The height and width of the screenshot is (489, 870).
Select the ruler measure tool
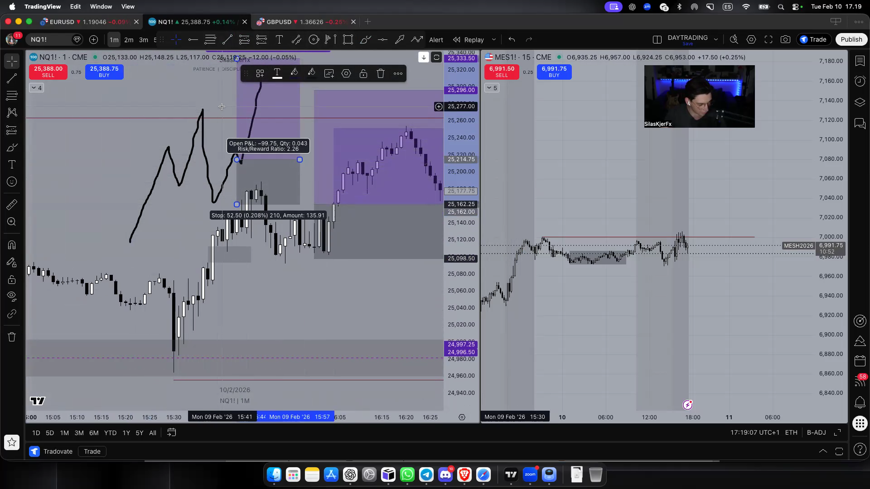[x=12, y=205]
